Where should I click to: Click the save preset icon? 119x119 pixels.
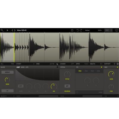point(72,30)
